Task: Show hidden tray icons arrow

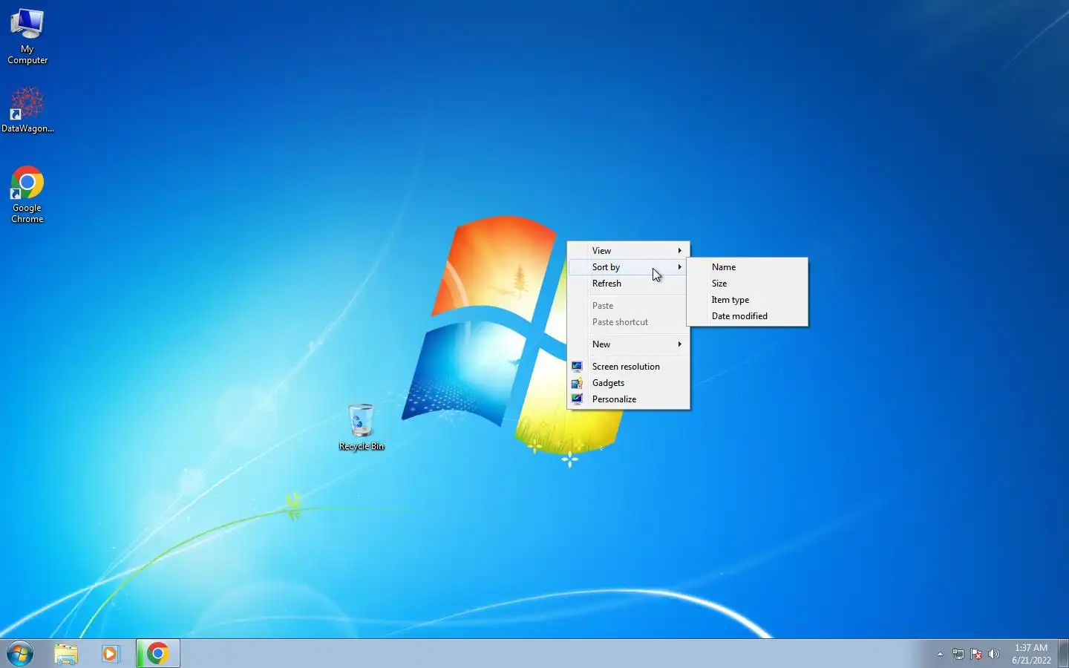Action: tap(940, 655)
